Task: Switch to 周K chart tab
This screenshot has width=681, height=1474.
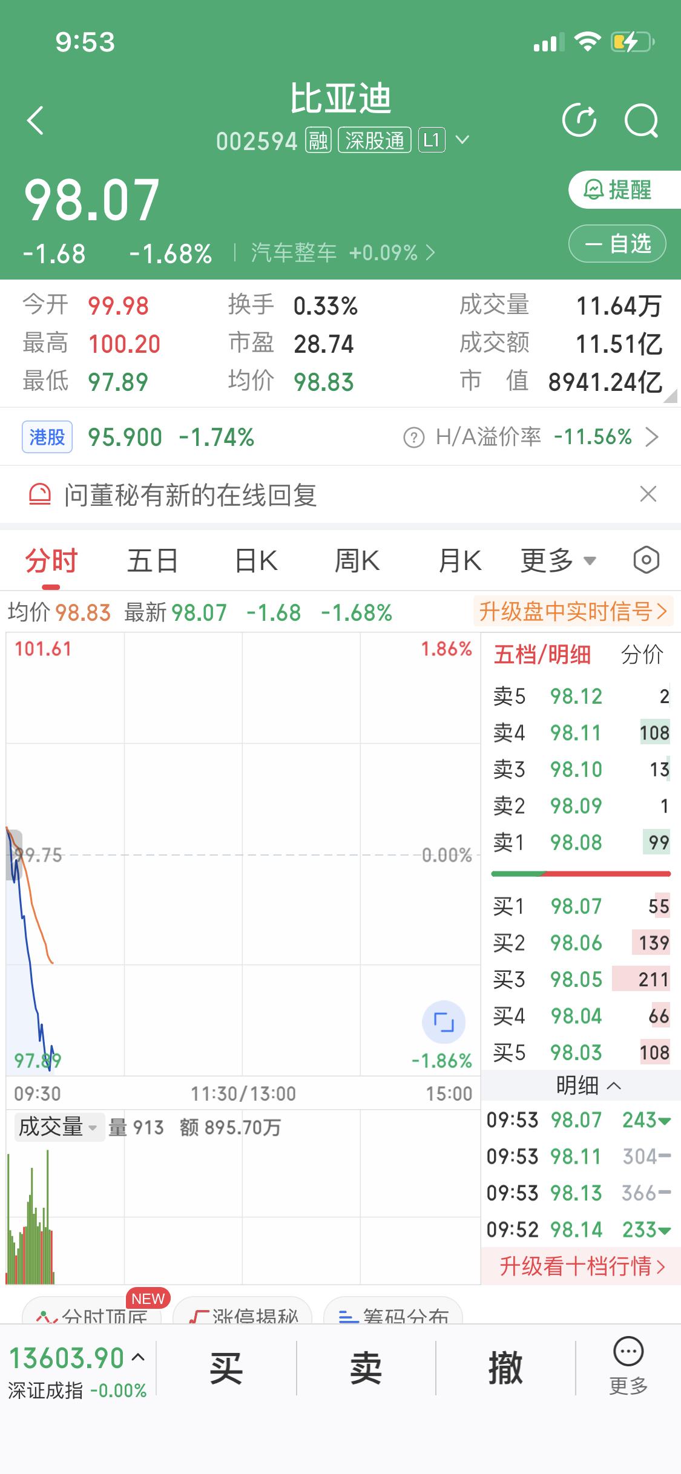Action: pyautogui.click(x=357, y=560)
